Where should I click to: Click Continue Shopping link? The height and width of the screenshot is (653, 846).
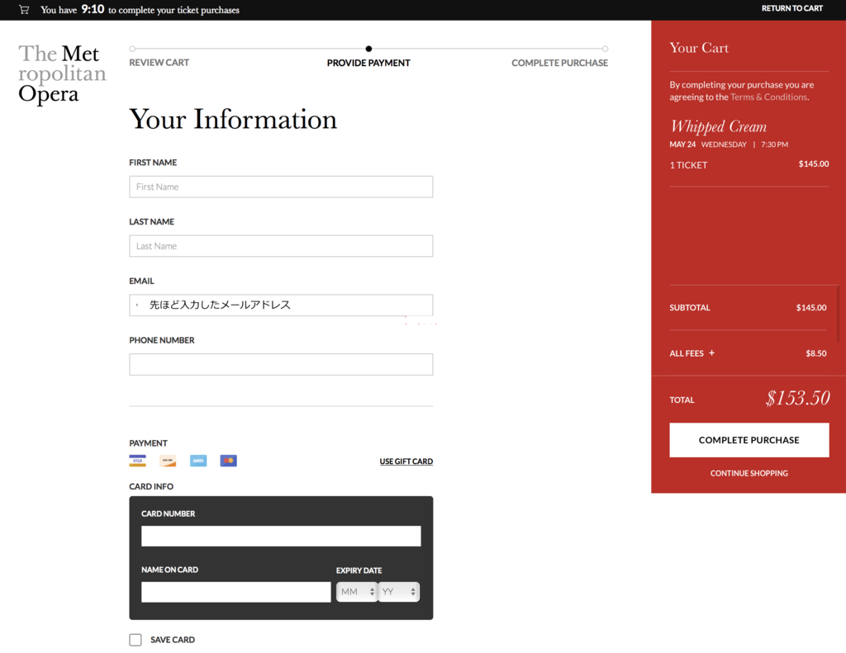coord(749,473)
